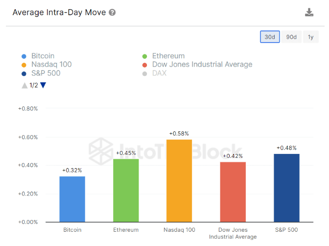Click the S&P 500 legend dot
The image size is (329, 246).
tap(25, 74)
